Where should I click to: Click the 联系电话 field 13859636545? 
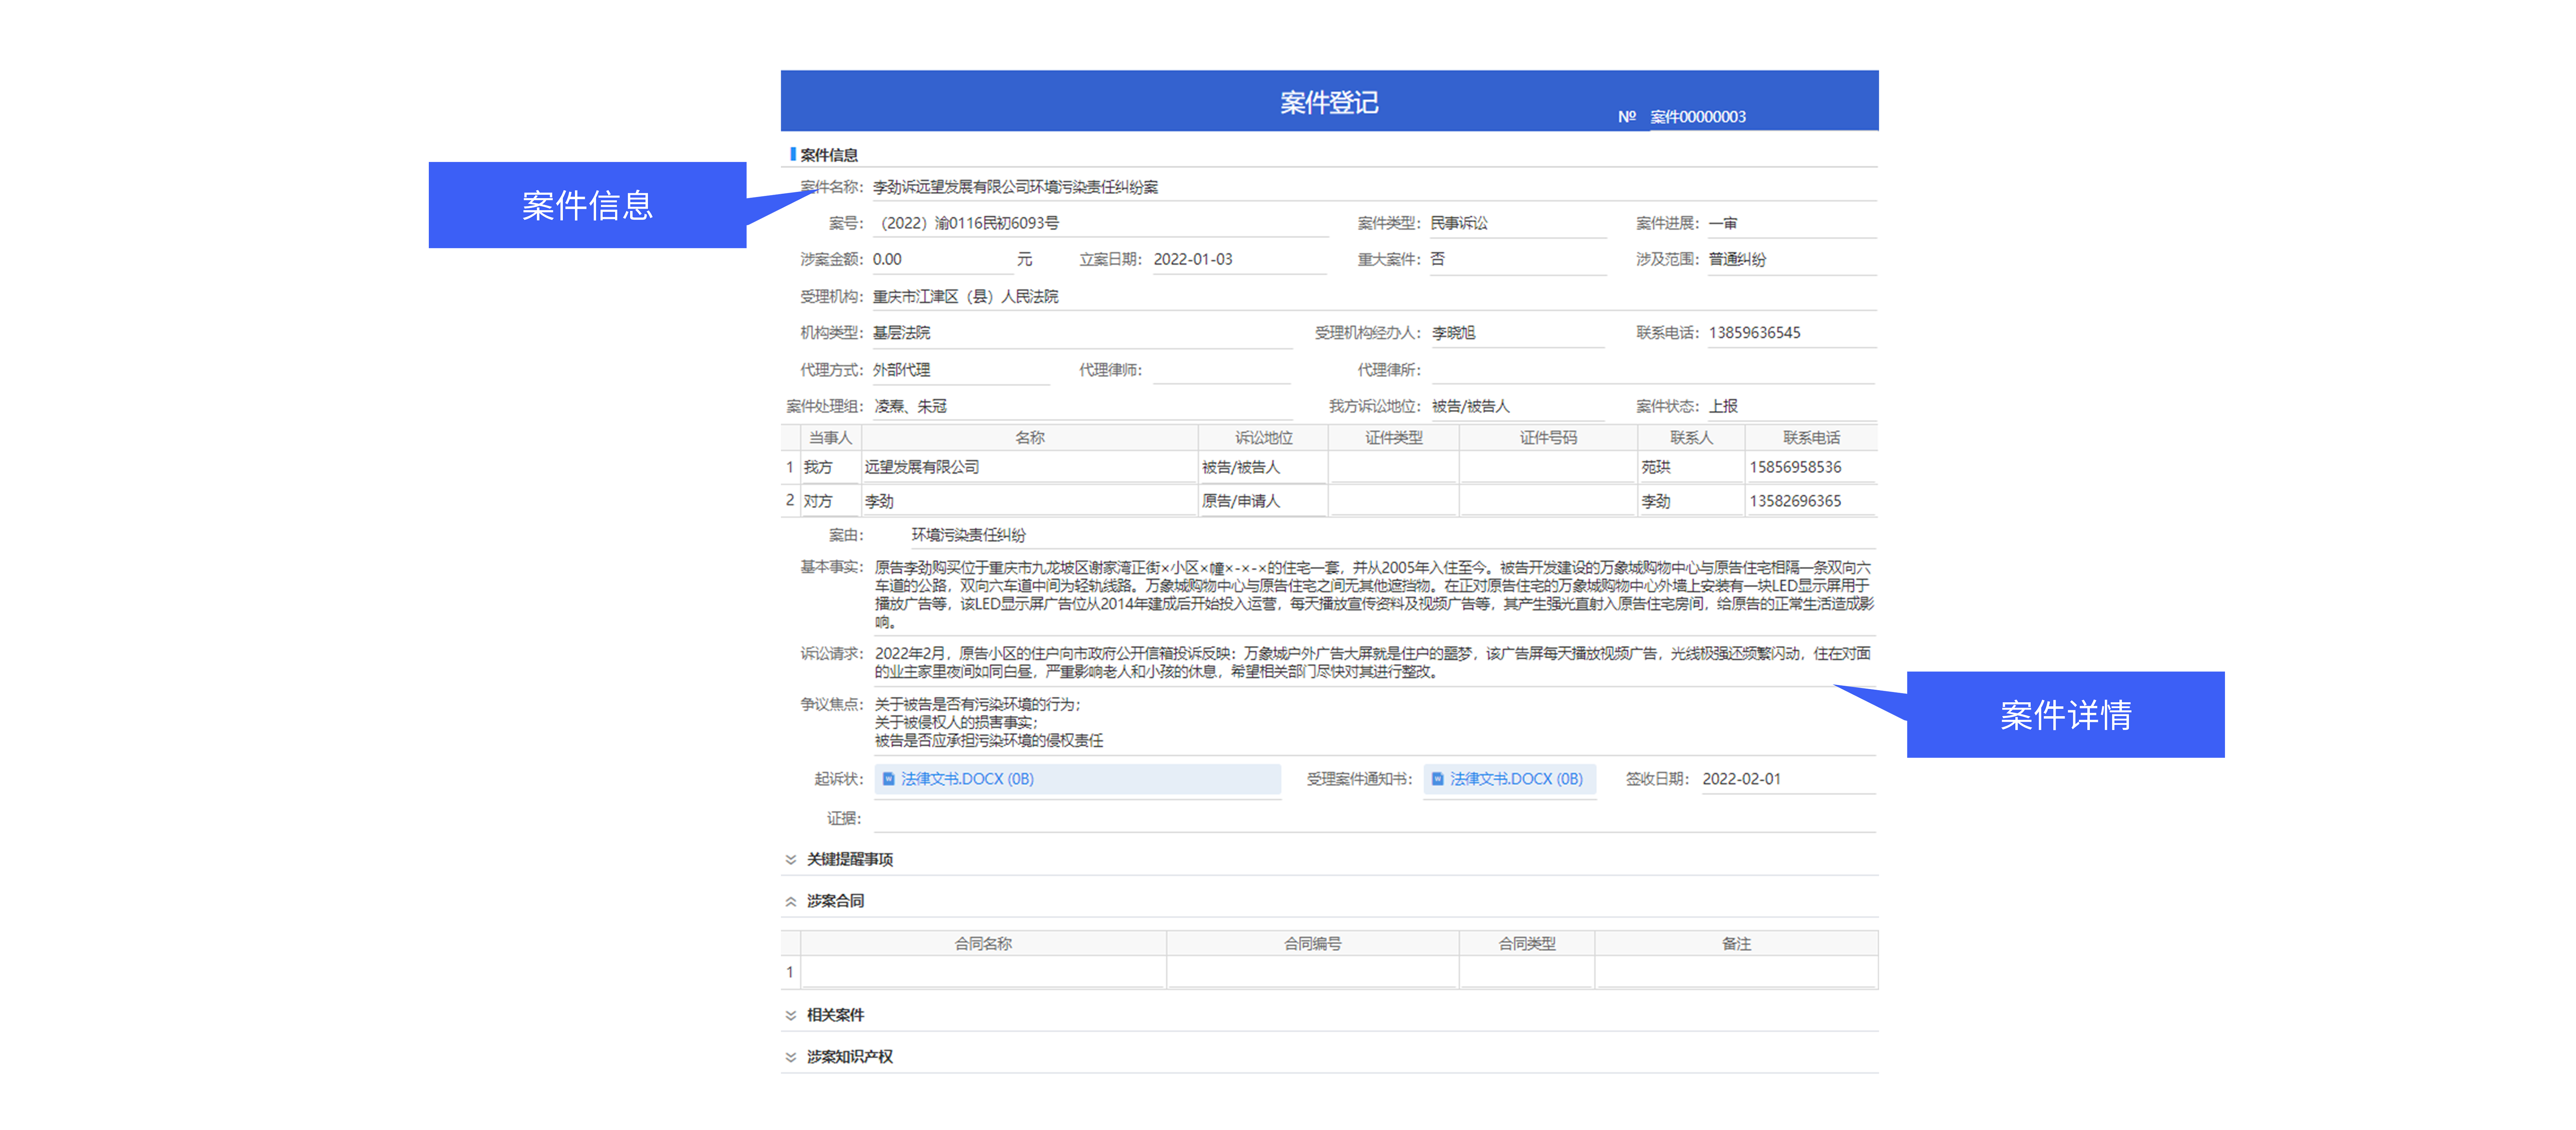(1792, 333)
